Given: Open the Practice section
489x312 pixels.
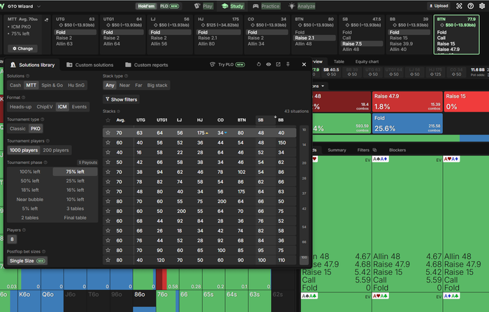Looking at the screenshot, I should pyautogui.click(x=266, y=6).
